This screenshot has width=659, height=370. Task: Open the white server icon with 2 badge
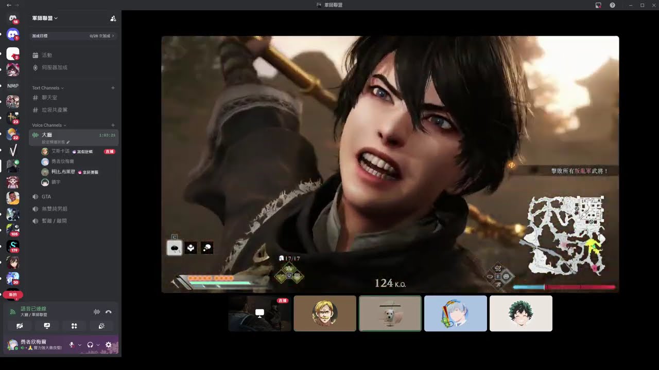click(13, 54)
